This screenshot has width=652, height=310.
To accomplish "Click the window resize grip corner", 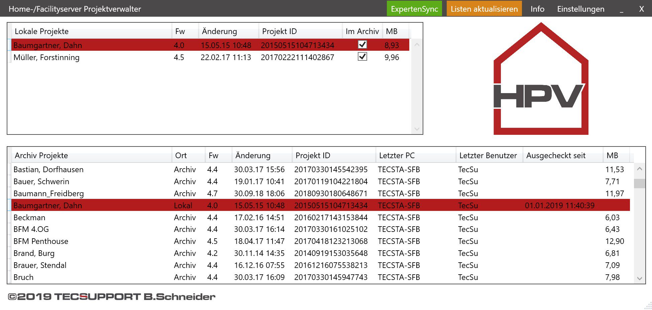I will click(x=648, y=306).
